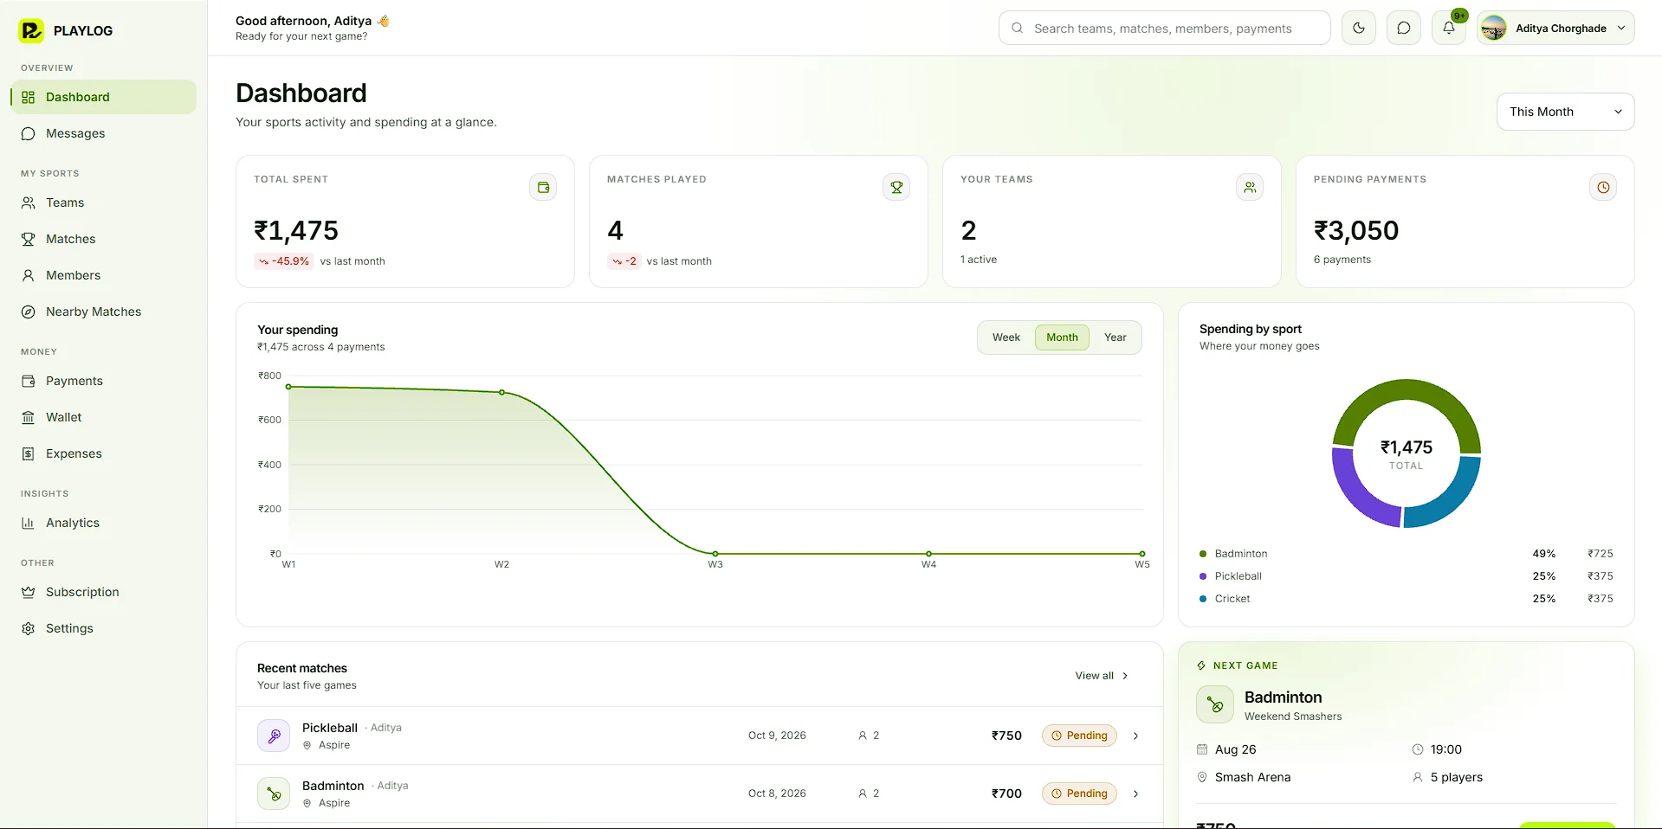
Task: Click the Pickleball legend dot
Action: (1203, 576)
